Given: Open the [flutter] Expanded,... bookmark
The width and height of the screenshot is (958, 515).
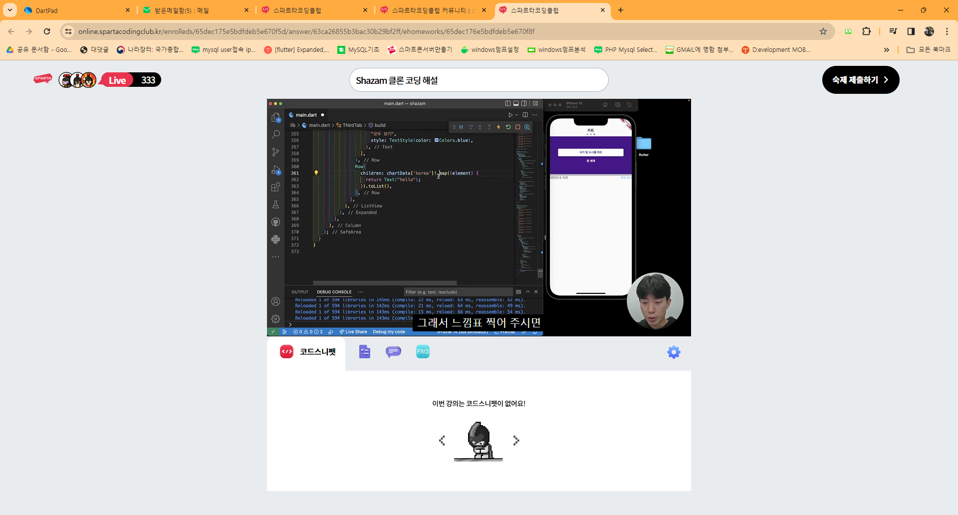Looking at the screenshot, I should (x=296, y=50).
